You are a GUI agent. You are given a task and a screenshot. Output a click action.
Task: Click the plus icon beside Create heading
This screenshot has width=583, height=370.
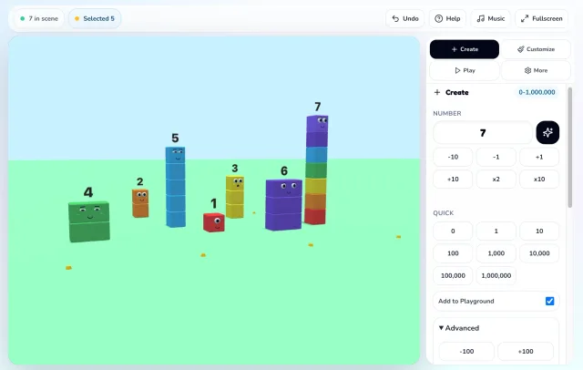tap(437, 92)
